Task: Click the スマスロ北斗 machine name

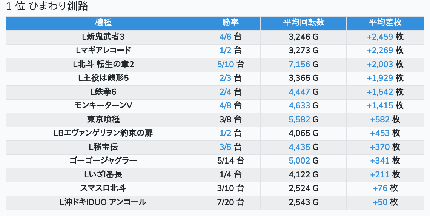Action: pos(103,188)
